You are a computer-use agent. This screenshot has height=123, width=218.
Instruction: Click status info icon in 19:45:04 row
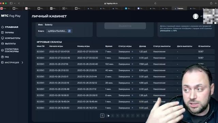[x=133, y=102]
